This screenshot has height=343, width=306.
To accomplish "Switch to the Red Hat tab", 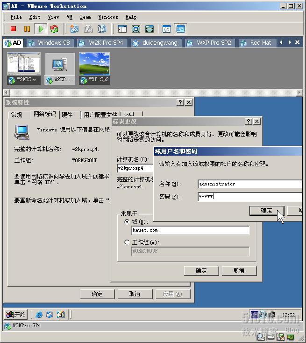I will point(257,43).
